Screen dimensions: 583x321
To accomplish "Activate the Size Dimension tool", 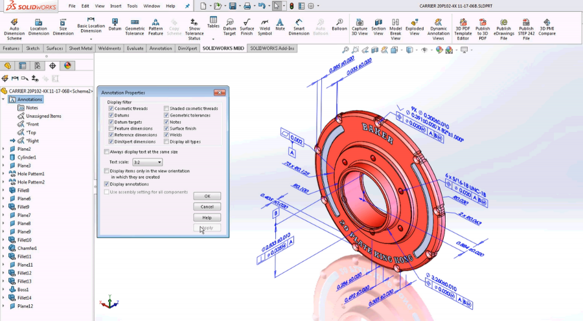I will pyautogui.click(x=63, y=27).
